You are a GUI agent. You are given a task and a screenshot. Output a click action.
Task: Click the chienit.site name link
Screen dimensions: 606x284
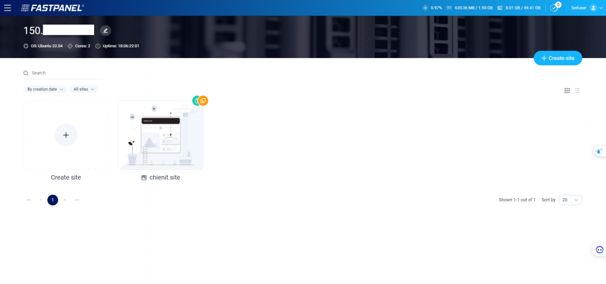[x=165, y=177]
